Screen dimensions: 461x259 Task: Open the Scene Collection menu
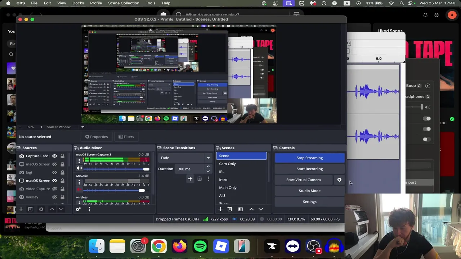(124, 3)
